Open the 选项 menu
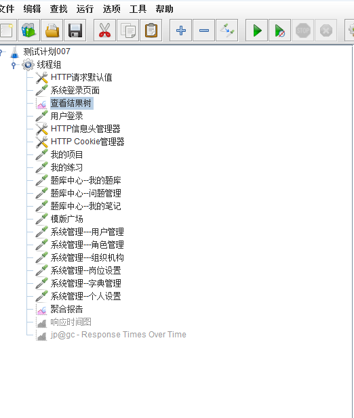Screen dimensions: 354x418 coord(111,9)
